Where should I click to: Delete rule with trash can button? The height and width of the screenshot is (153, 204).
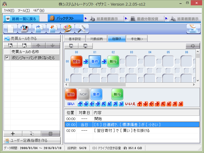50,134
